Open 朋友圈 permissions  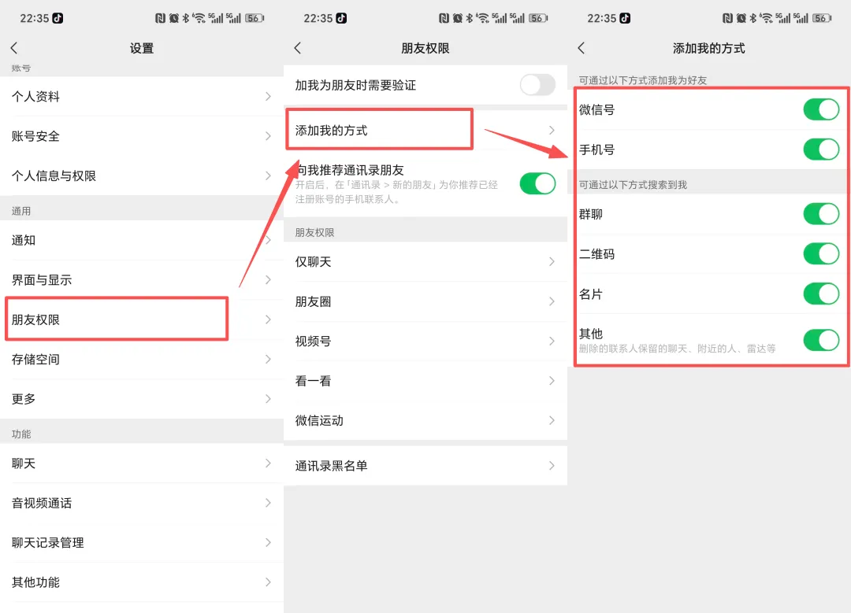[x=425, y=301]
